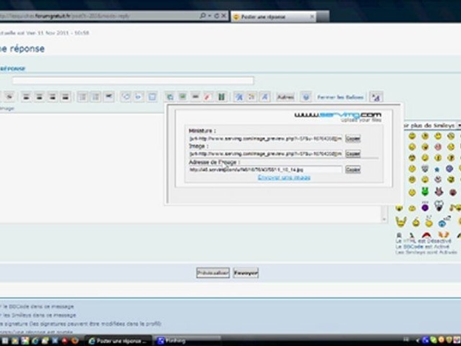Click the message title input field
Viewport: 461px width, 346px height.
point(133,80)
